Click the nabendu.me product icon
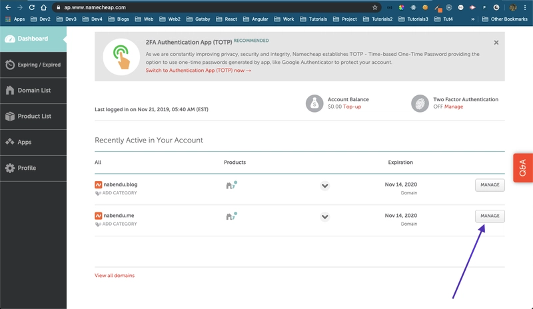Image resolution: width=533 pixels, height=309 pixels. [231, 216]
